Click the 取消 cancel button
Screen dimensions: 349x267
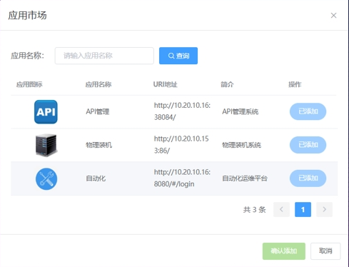(325, 251)
